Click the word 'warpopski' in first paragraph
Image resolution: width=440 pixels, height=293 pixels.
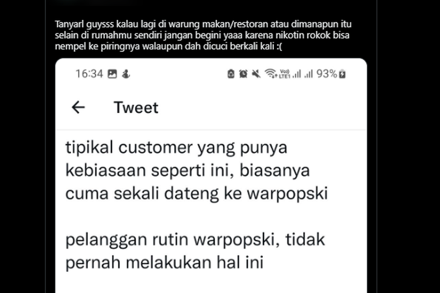pyautogui.click(x=287, y=194)
